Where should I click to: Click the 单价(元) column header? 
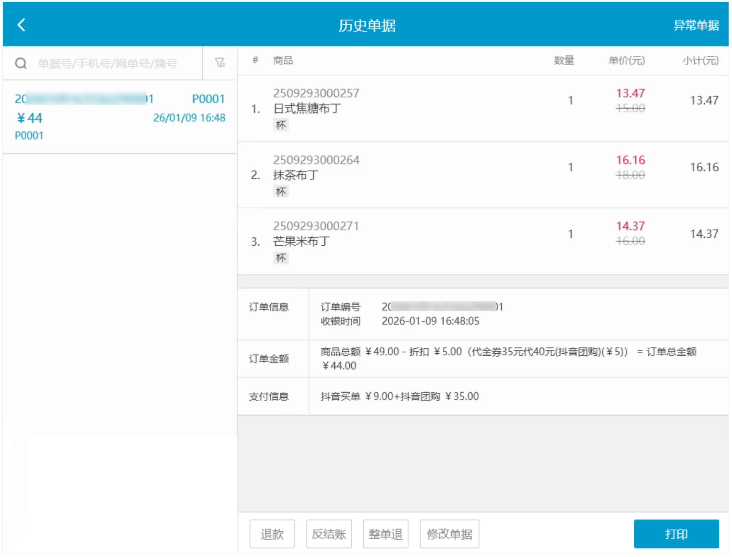627,61
